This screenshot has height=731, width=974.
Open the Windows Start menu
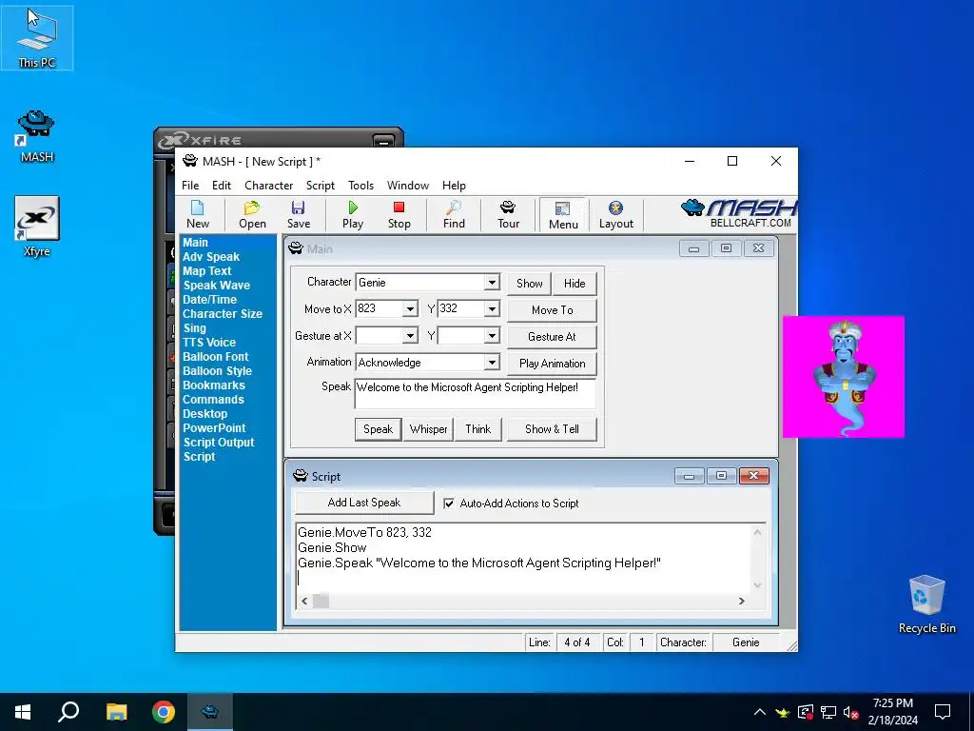(23, 712)
